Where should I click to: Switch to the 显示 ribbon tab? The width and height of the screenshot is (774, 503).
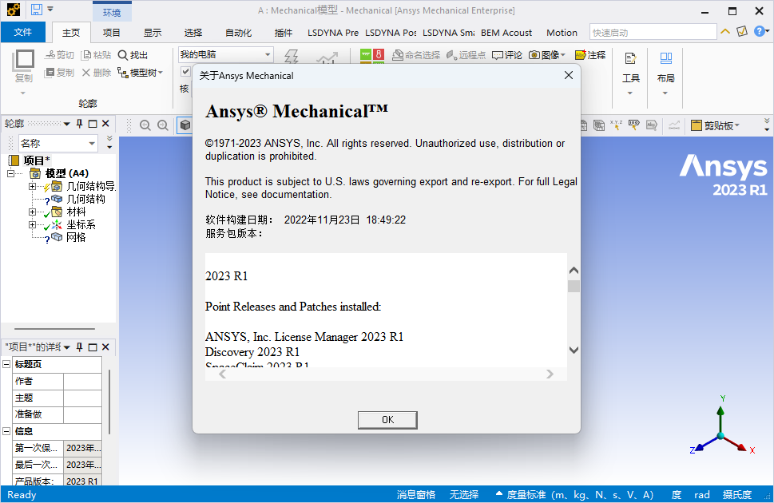[x=153, y=33]
